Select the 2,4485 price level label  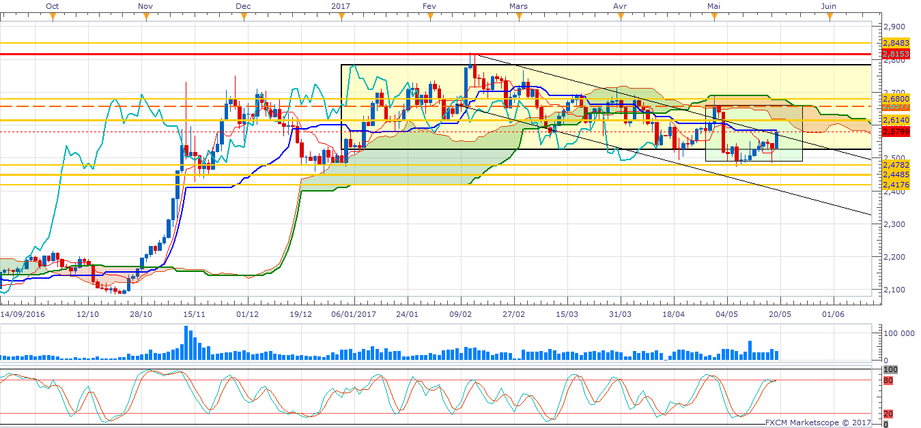coord(896,175)
